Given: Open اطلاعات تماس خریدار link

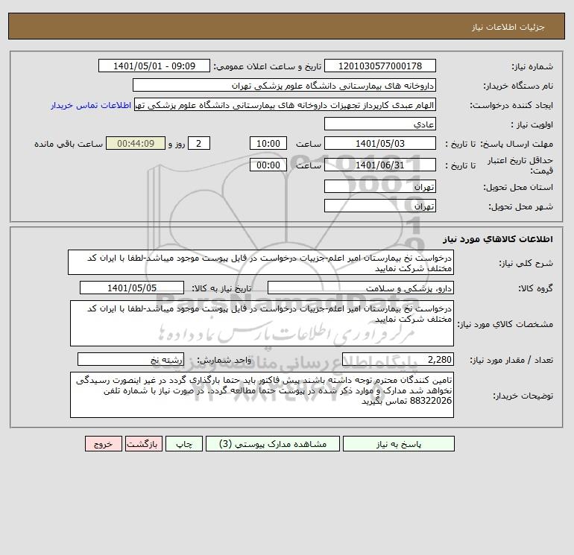Looking at the screenshot, I should [x=91, y=105].
